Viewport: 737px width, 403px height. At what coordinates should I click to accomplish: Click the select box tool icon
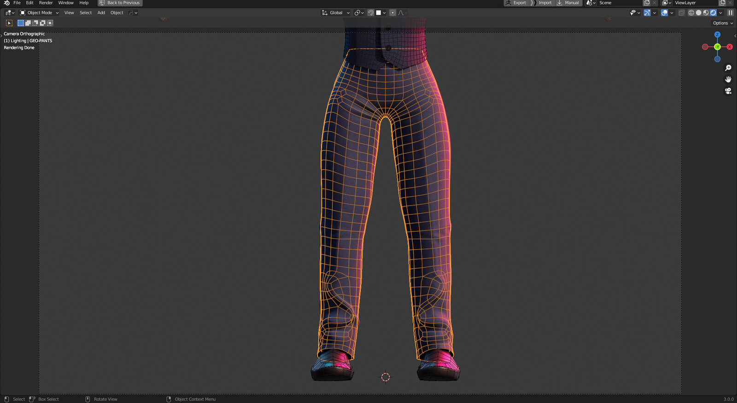pos(9,23)
